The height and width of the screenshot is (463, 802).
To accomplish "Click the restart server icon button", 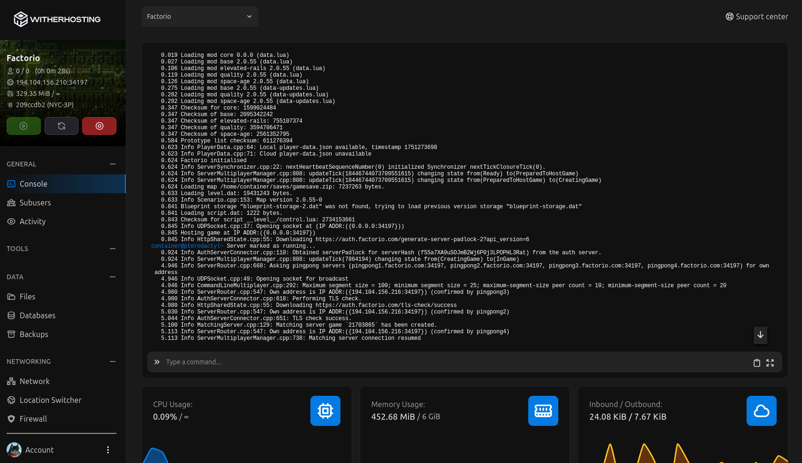I will pos(62,126).
